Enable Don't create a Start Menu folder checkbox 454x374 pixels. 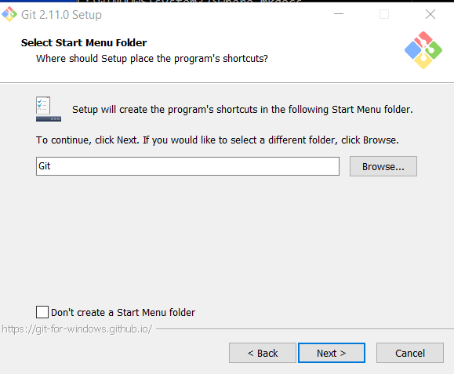42,312
